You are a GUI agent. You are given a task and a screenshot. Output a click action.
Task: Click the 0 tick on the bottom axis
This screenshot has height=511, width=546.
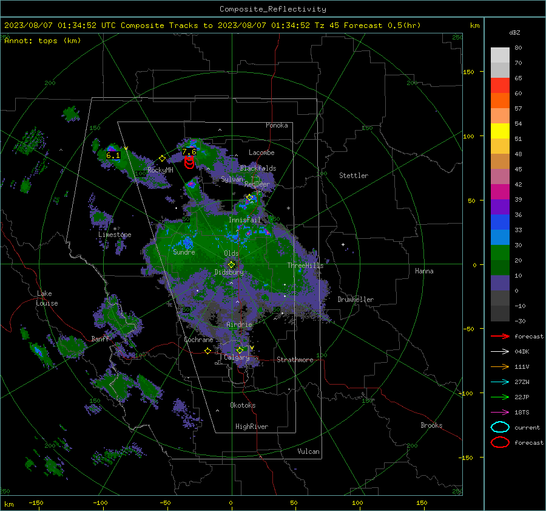pyautogui.click(x=231, y=502)
